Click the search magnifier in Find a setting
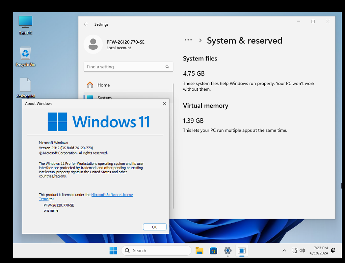This screenshot has height=263, width=345. coord(167,67)
